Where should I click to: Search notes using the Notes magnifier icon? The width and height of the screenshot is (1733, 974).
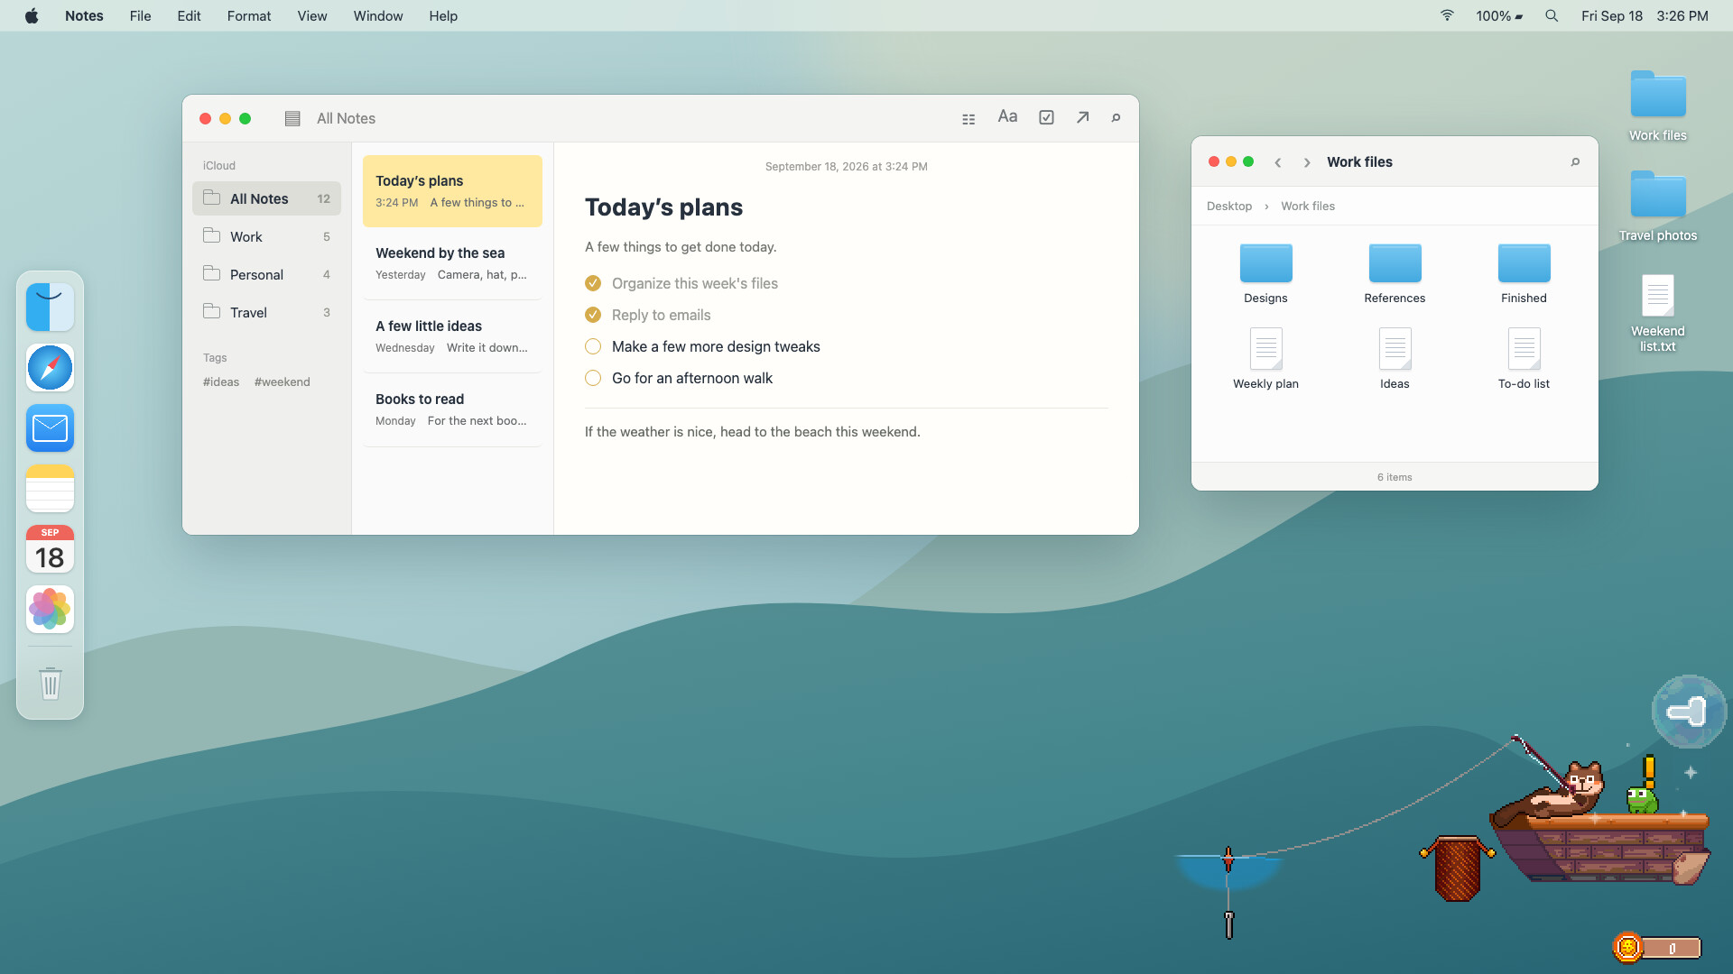coord(1116,118)
